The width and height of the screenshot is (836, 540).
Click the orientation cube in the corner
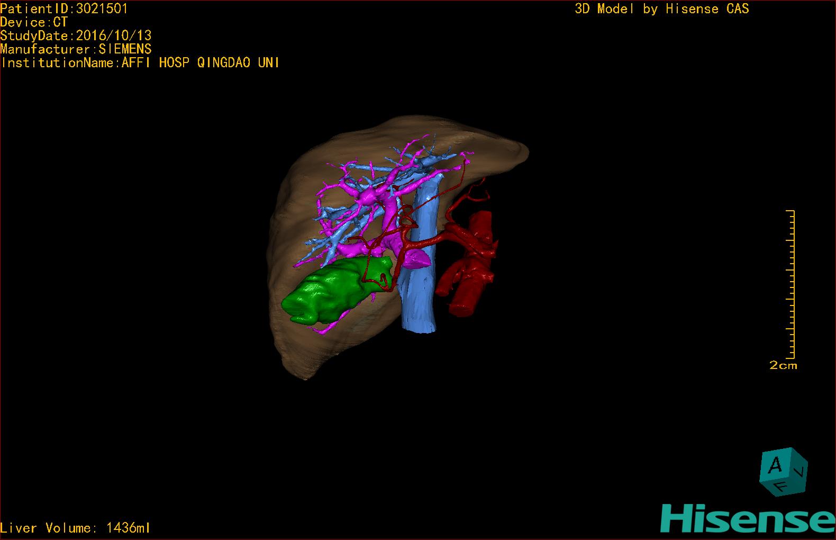click(784, 472)
